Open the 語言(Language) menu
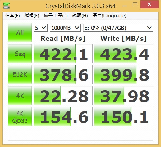161x147 pixels. tap(109, 16)
